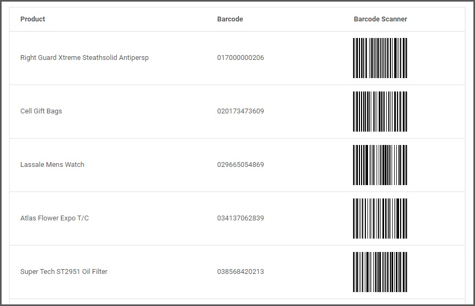Click the Barcode Scanner column header

coord(380,19)
